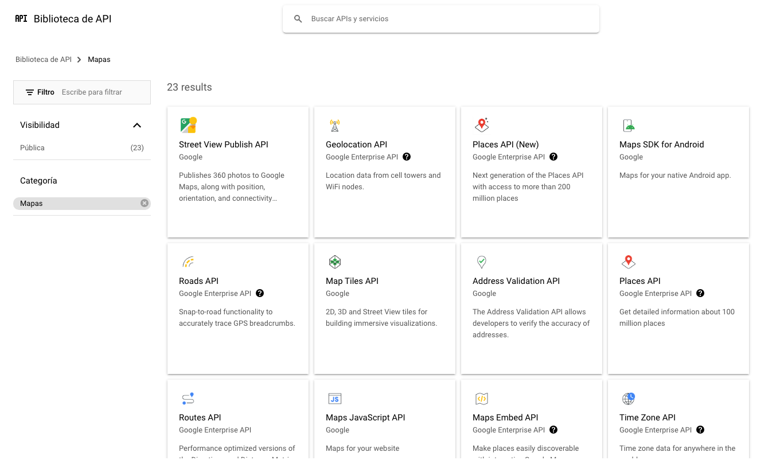Click the 23 results count text

189,87
